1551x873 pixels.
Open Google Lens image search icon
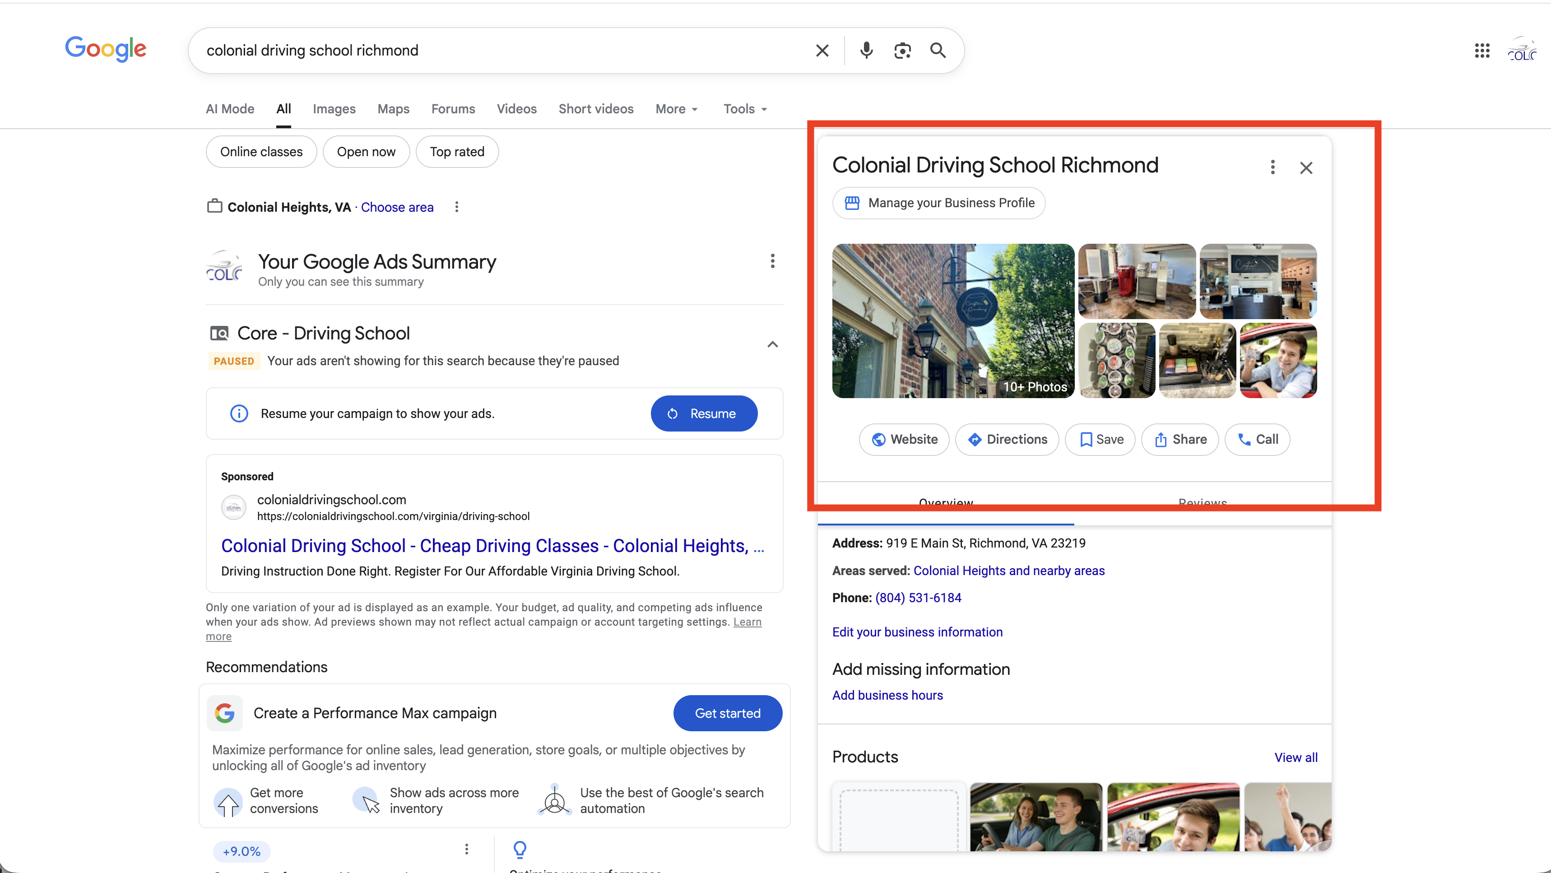[x=902, y=51]
